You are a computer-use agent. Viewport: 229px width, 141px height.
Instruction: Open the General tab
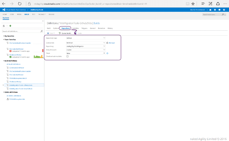click(x=93, y=28)
